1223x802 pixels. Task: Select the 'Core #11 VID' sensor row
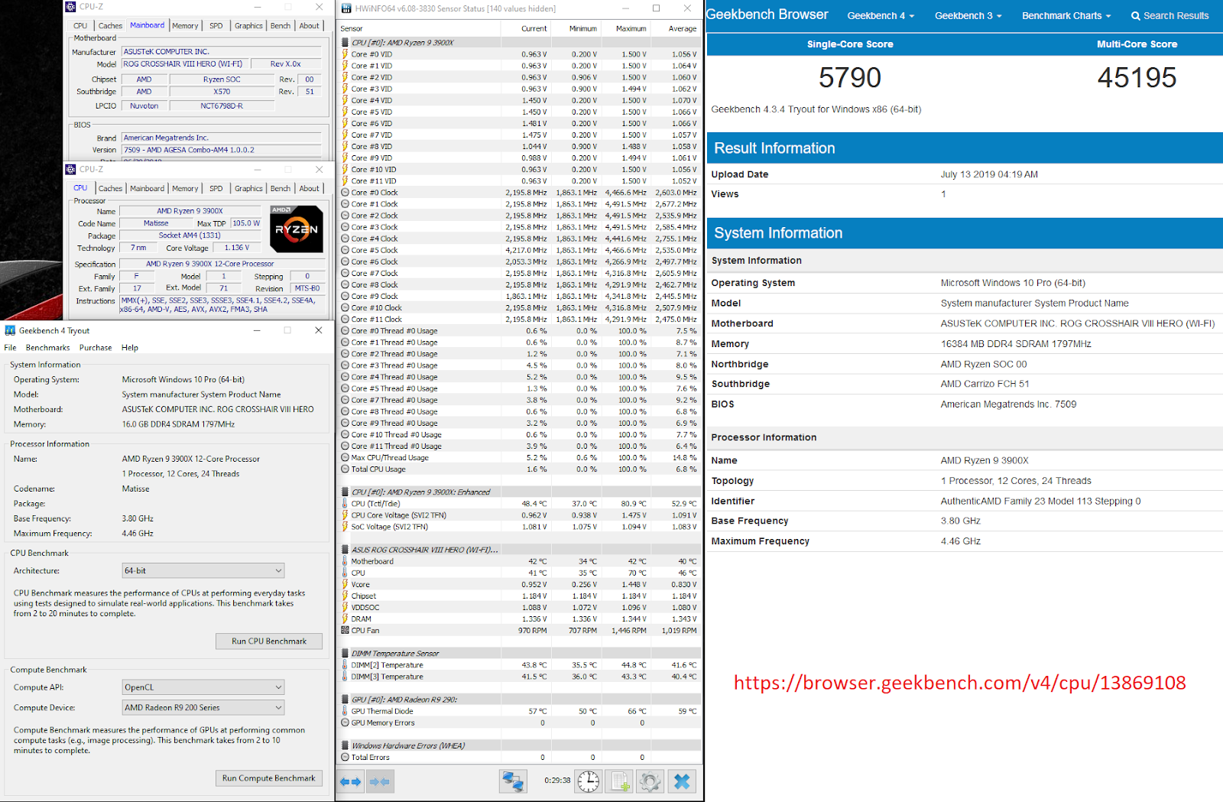click(x=520, y=181)
